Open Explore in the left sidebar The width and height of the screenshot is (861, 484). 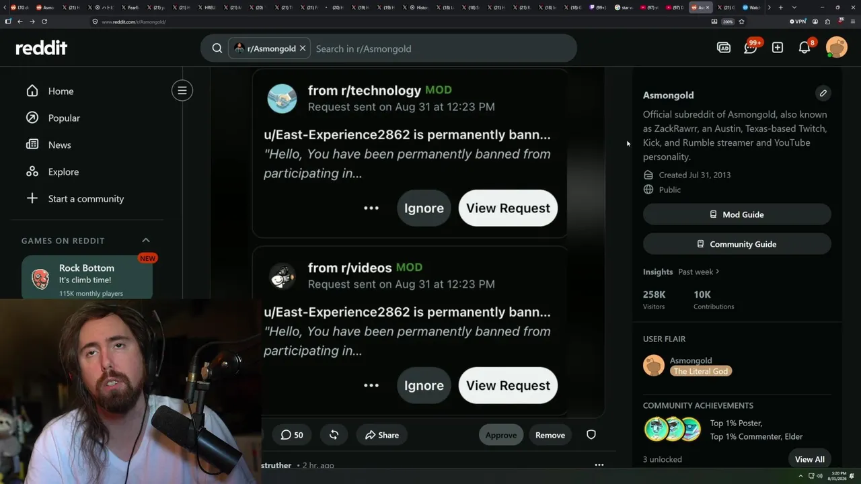click(x=52, y=171)
